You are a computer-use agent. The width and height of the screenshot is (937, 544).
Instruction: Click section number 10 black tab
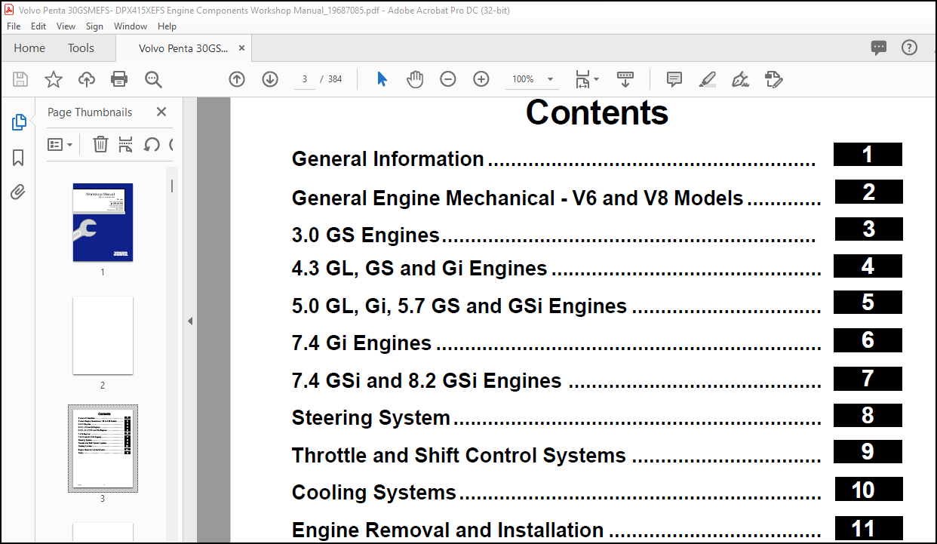(868, 490)
